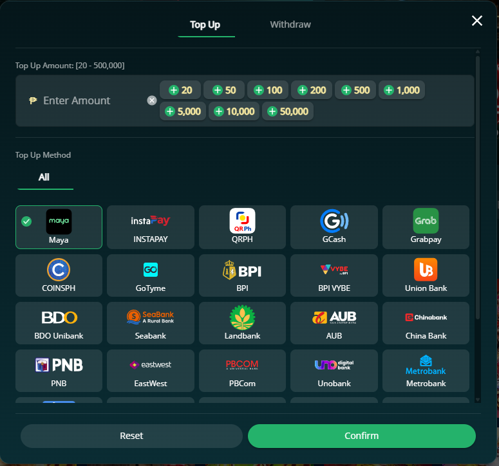Add 200 to the top up amount

[x=312, y=90]
